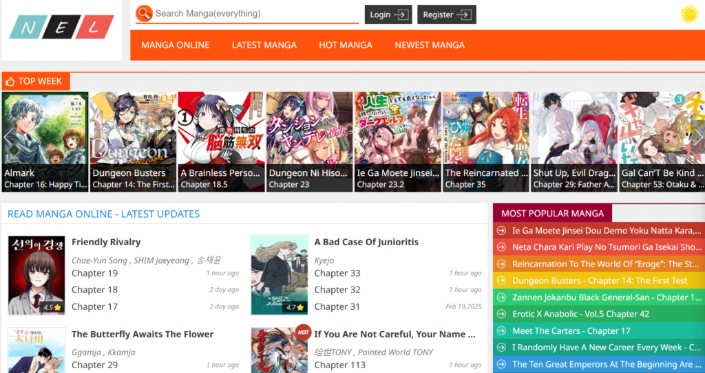The height and width of the screenshot is (373, 705).
Task: Open READ MANGA ONLINE - LATEST UPDATES heading
Action: click(x=103, y=214)
